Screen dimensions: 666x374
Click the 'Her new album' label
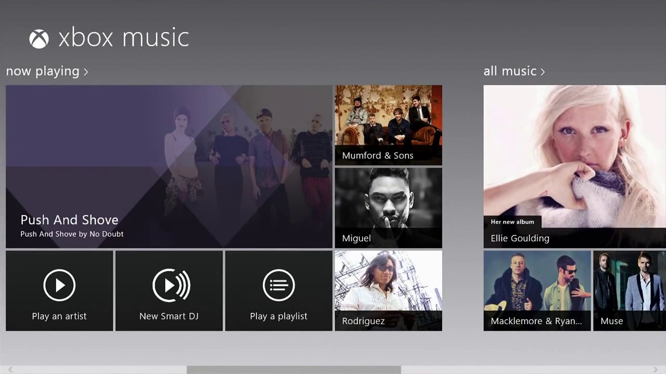coord(512,222)
